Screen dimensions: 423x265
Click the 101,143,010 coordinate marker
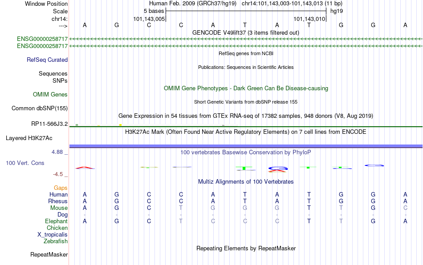click(309, 19)
